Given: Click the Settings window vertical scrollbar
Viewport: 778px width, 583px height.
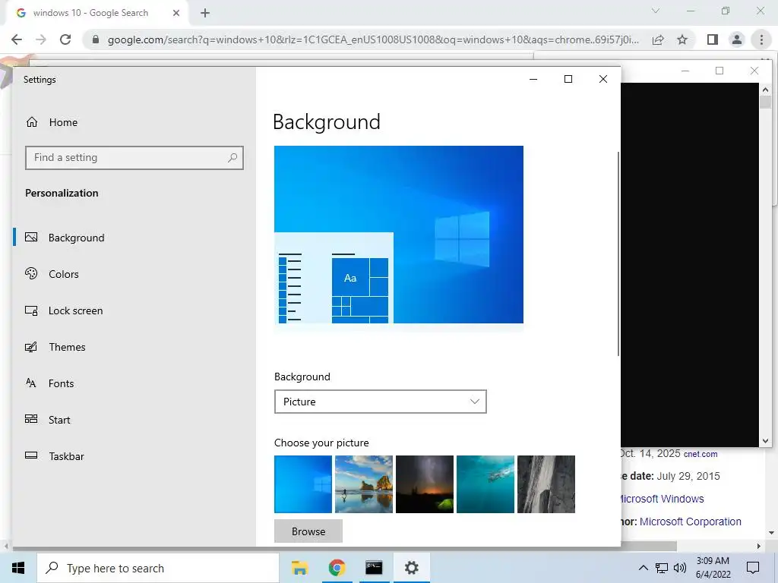Looking at the screenshot, I should pyautogui.click(x=618, y=254).
